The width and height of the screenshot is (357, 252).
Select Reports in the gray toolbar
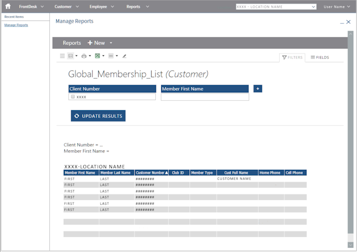coord(72,43)
